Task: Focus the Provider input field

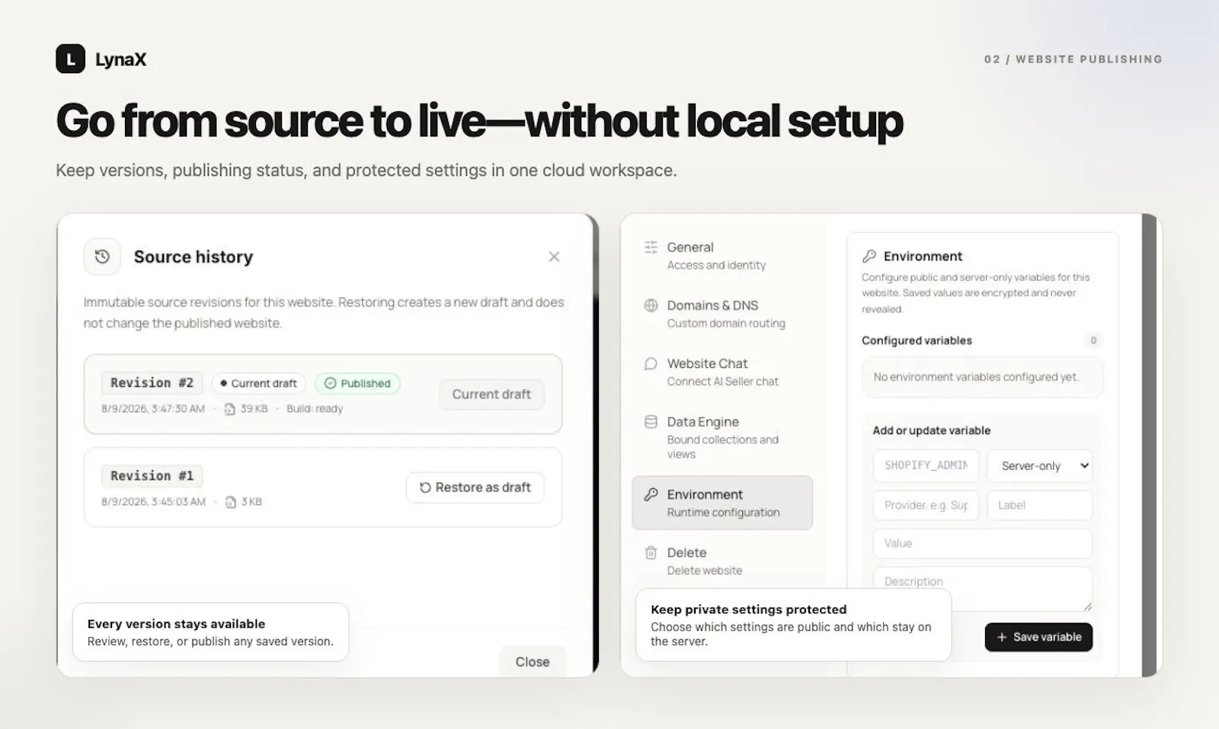Action: pyautogui.click(x=926, y=505)
